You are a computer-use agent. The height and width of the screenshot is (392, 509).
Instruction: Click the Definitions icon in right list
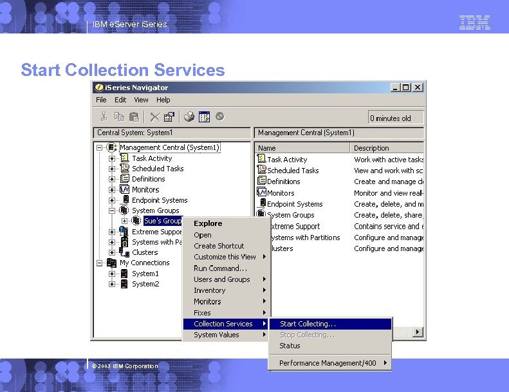(261, 180)
